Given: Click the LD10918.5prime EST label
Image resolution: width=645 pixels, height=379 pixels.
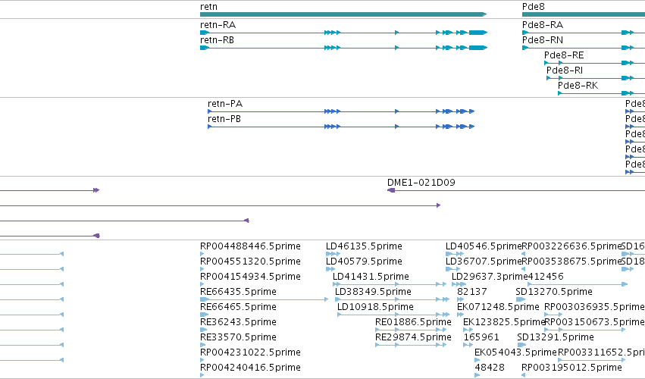Looking at the screenshot, I should point(375,307).
